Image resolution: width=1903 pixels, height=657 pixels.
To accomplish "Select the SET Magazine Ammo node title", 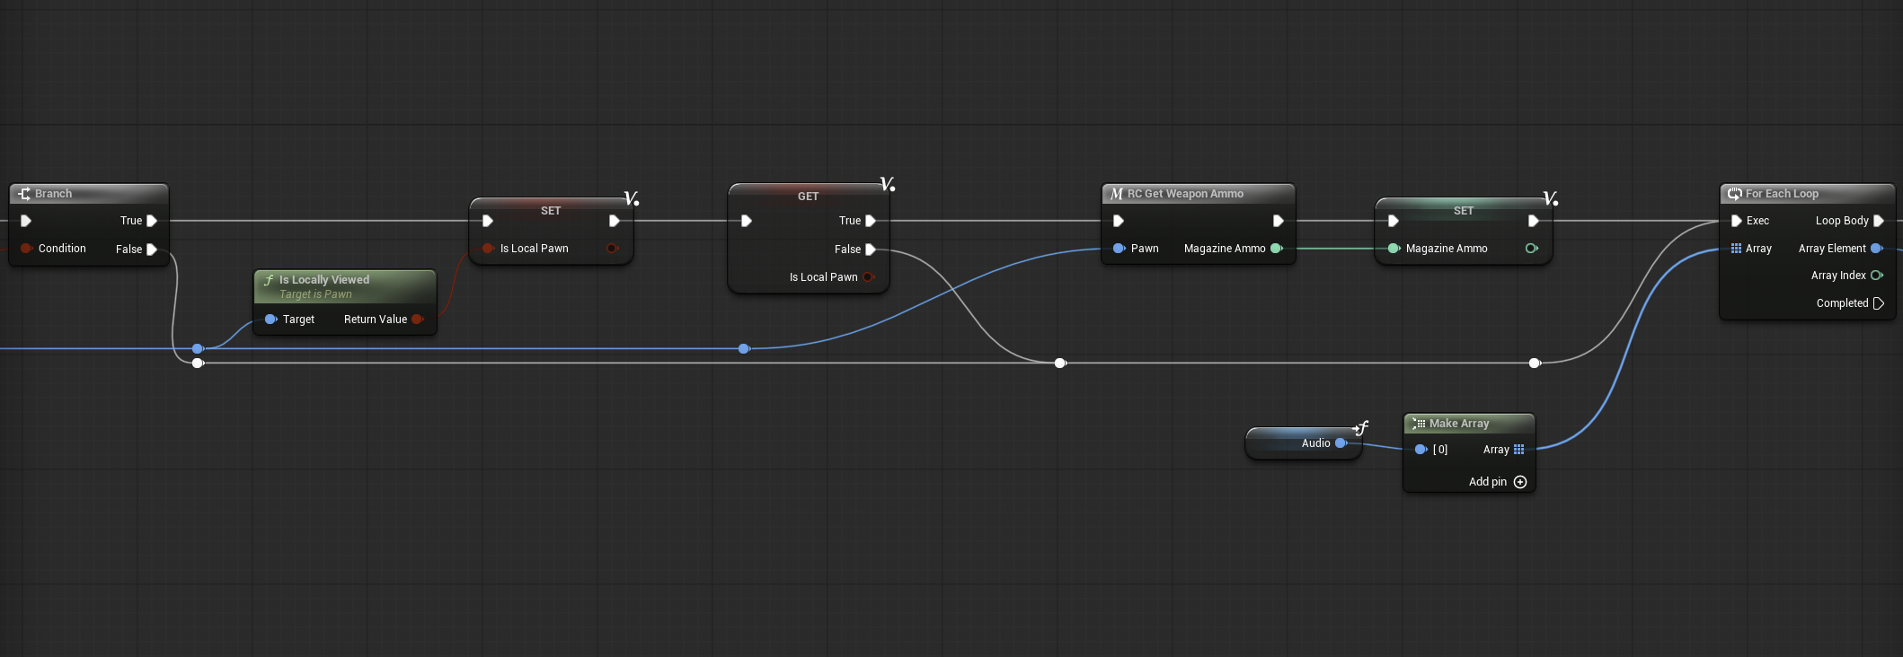I will 1464,210.
